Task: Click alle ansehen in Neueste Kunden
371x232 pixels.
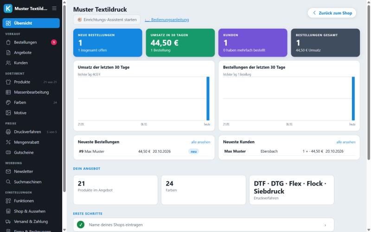Action: point(346,142)
